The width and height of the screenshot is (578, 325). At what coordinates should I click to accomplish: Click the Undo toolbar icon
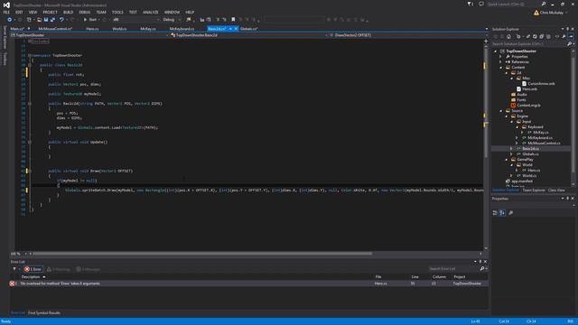pyautogui.click(x=61, y=20)
